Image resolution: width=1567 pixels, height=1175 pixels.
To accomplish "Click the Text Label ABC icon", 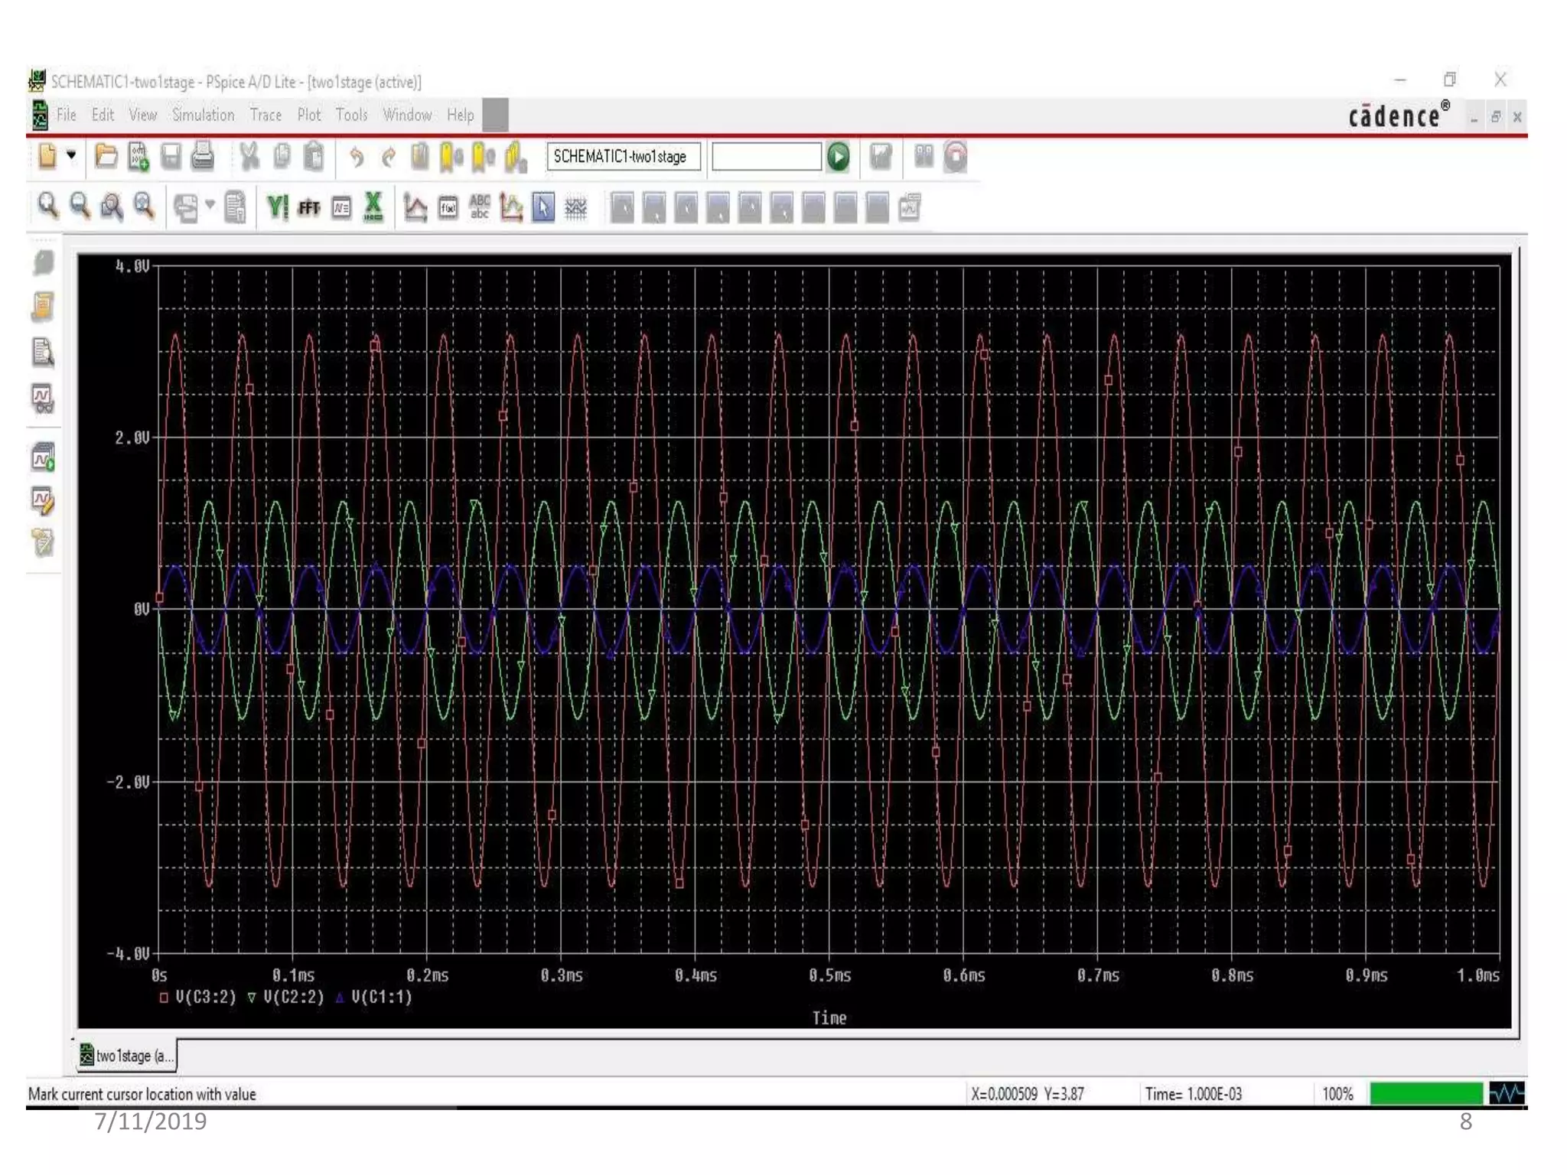I will click(480, 207).
